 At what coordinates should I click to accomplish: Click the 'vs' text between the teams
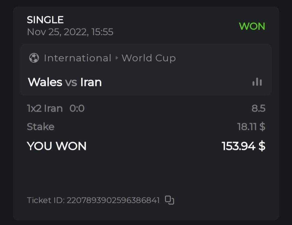coord(71,82)
